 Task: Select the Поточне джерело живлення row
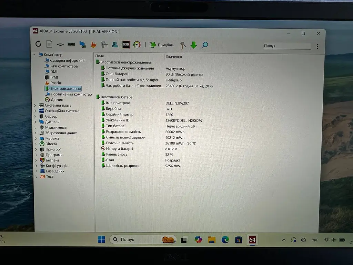(x=143, y=68)
